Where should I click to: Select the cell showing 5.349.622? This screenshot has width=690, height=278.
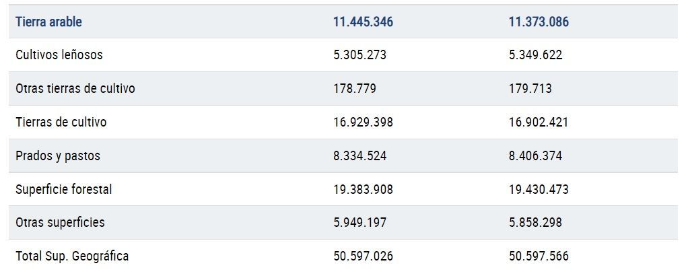(535, 55)
